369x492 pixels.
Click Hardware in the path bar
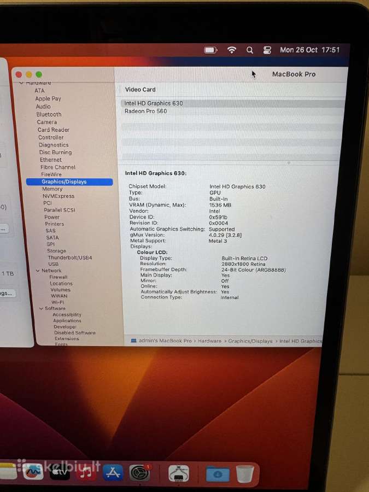click(209, 341)
